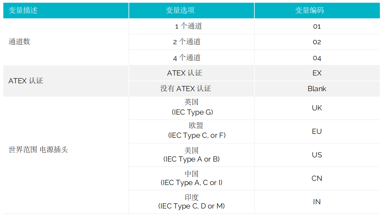Click the 没有 ATEX 认证 option
Viewport: 385px width, 216px height.
click(x=186, y=89)
